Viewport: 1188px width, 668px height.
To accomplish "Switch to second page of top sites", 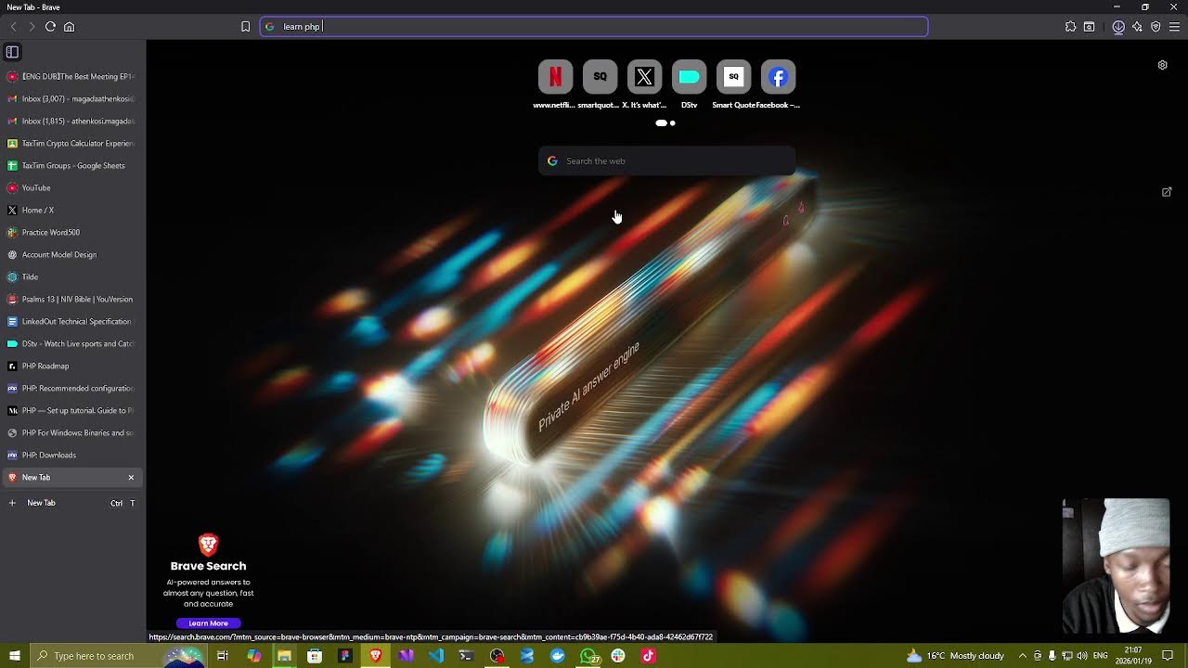I will pos(673,122).
